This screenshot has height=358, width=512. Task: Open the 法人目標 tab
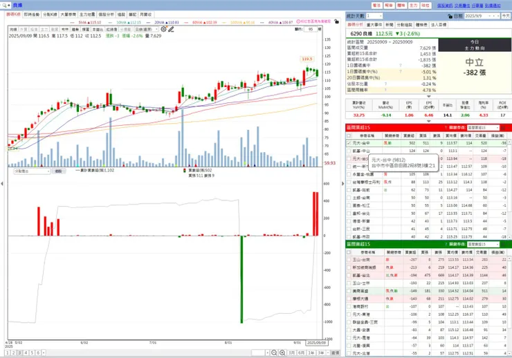pos(439,25)
